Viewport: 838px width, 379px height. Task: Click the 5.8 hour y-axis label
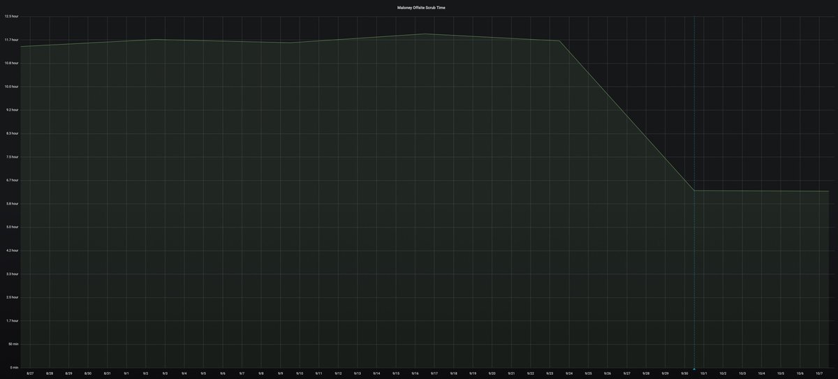pos(12,204)
